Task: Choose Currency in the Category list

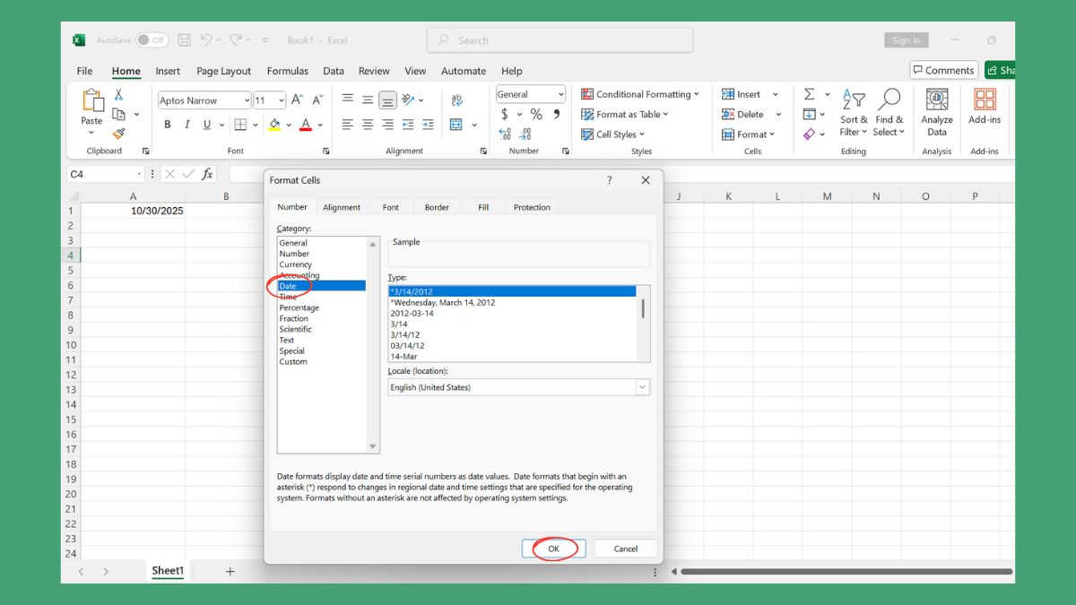Action: coord(296,264)
